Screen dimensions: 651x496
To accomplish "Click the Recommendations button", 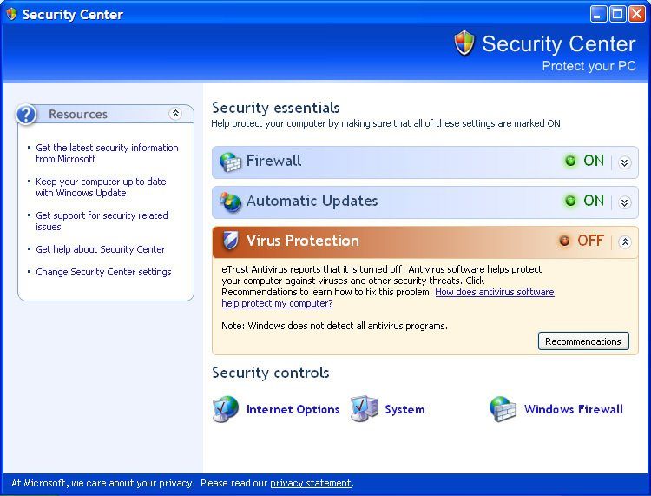I will pos(583,341).
